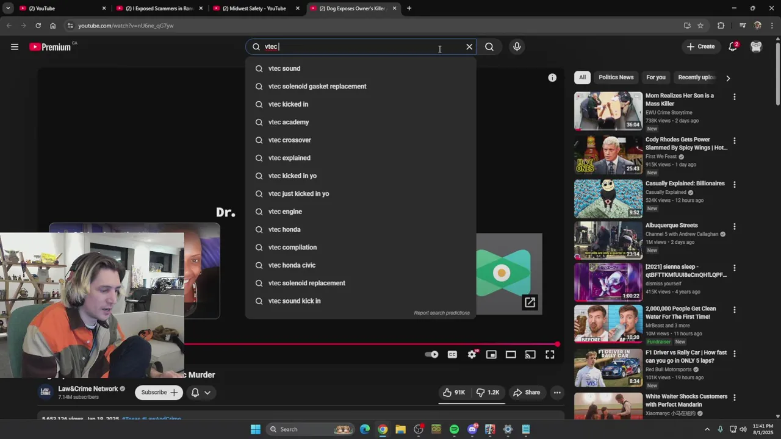Viewport: 781px width, 439px height.
Task: Toggle closed captions in the player
Action: click(452, 355)
